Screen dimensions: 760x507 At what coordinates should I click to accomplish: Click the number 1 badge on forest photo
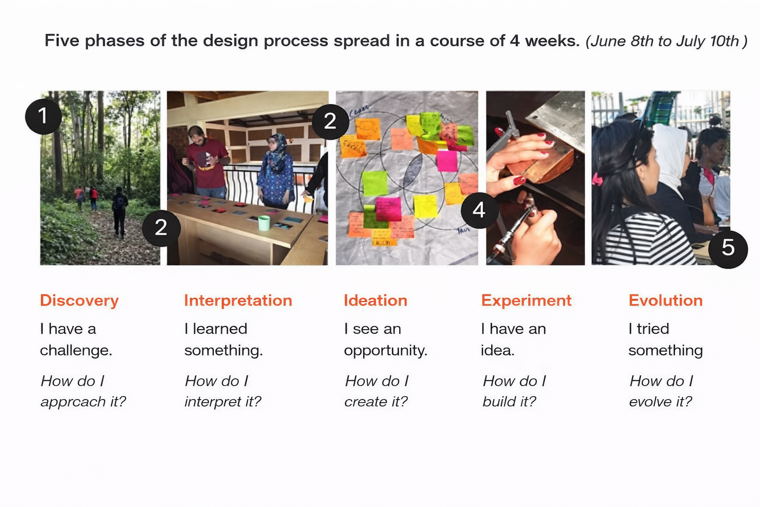click(44, 116)
